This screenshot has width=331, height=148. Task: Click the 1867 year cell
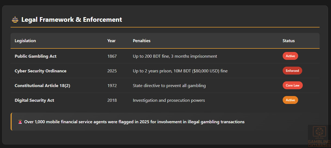pyautogui.click(x=112, y=56)
